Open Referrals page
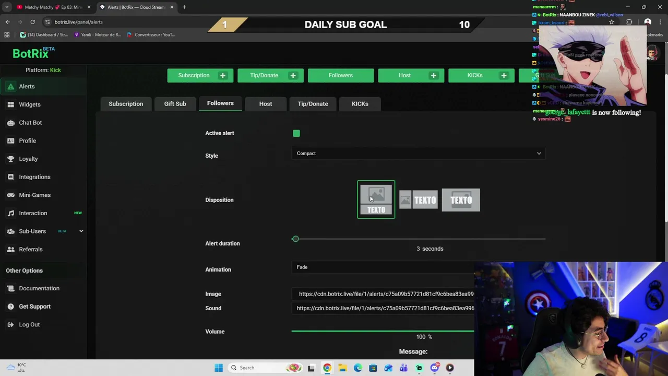Image resolution: width=668 pixels, height=376 pixels. [31, 250]
